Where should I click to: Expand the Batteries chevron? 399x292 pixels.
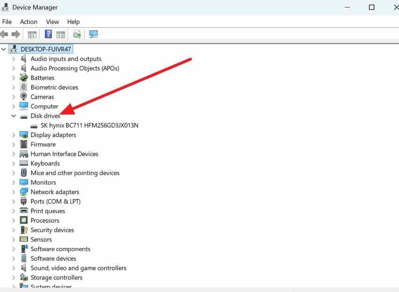14,78
